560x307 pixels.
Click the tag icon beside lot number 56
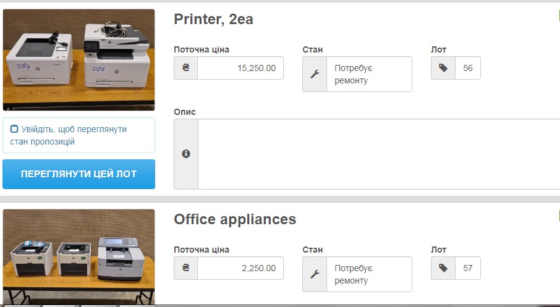(443, 68)
